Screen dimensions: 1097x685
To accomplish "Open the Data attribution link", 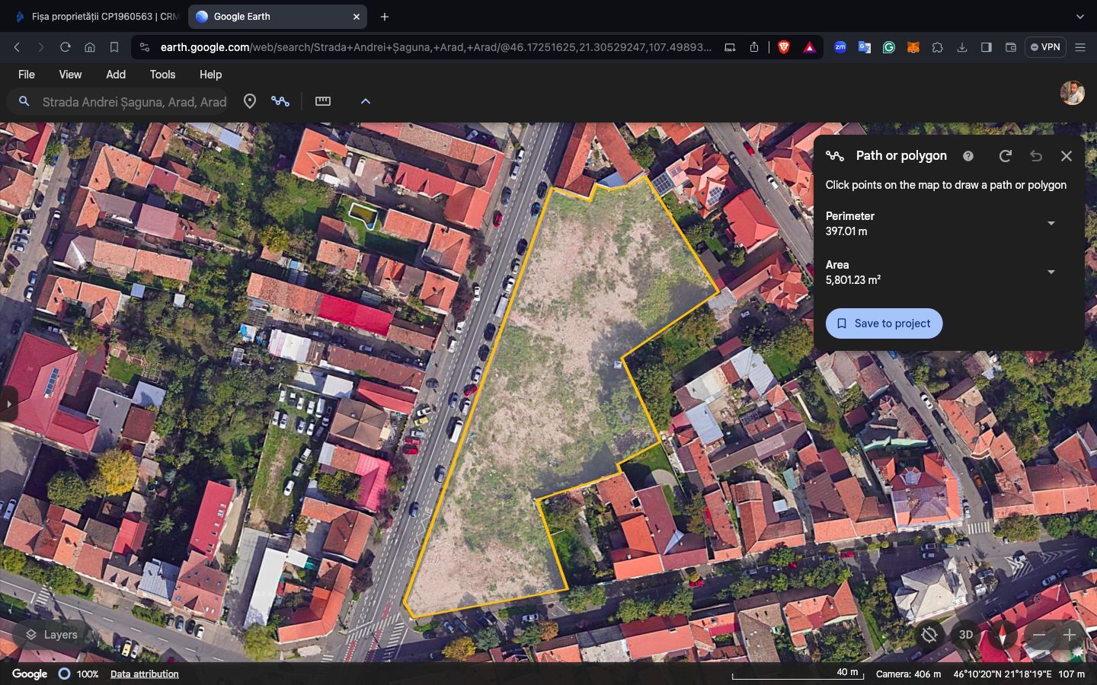I will [x=144, y=674].
